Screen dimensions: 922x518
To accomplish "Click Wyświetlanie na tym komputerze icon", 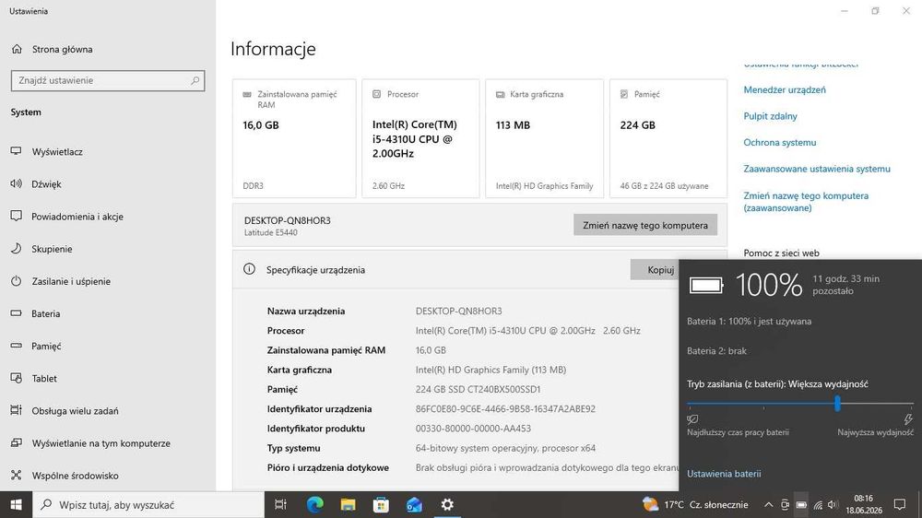I will [x=17, y=442].
